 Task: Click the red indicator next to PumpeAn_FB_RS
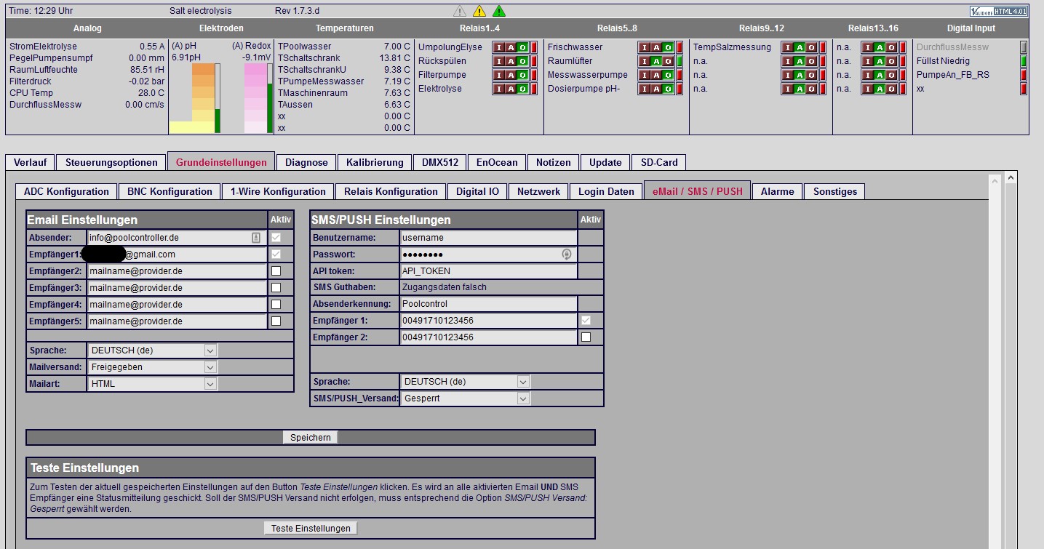coord(1024,75)
